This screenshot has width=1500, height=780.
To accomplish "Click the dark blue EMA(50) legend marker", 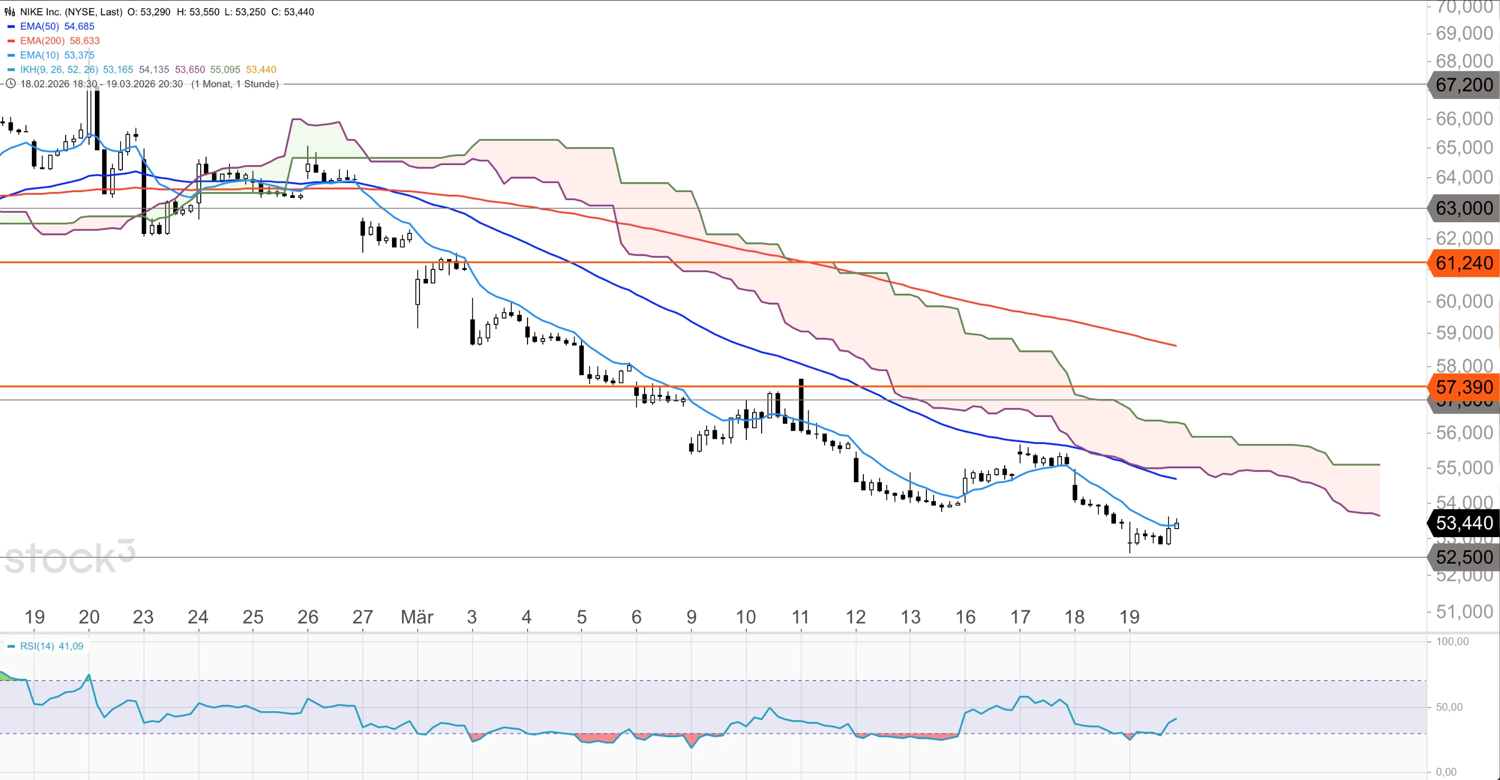I will 11,26.
